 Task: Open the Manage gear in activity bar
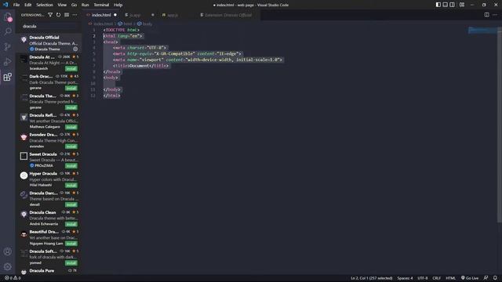coord(8,266)
